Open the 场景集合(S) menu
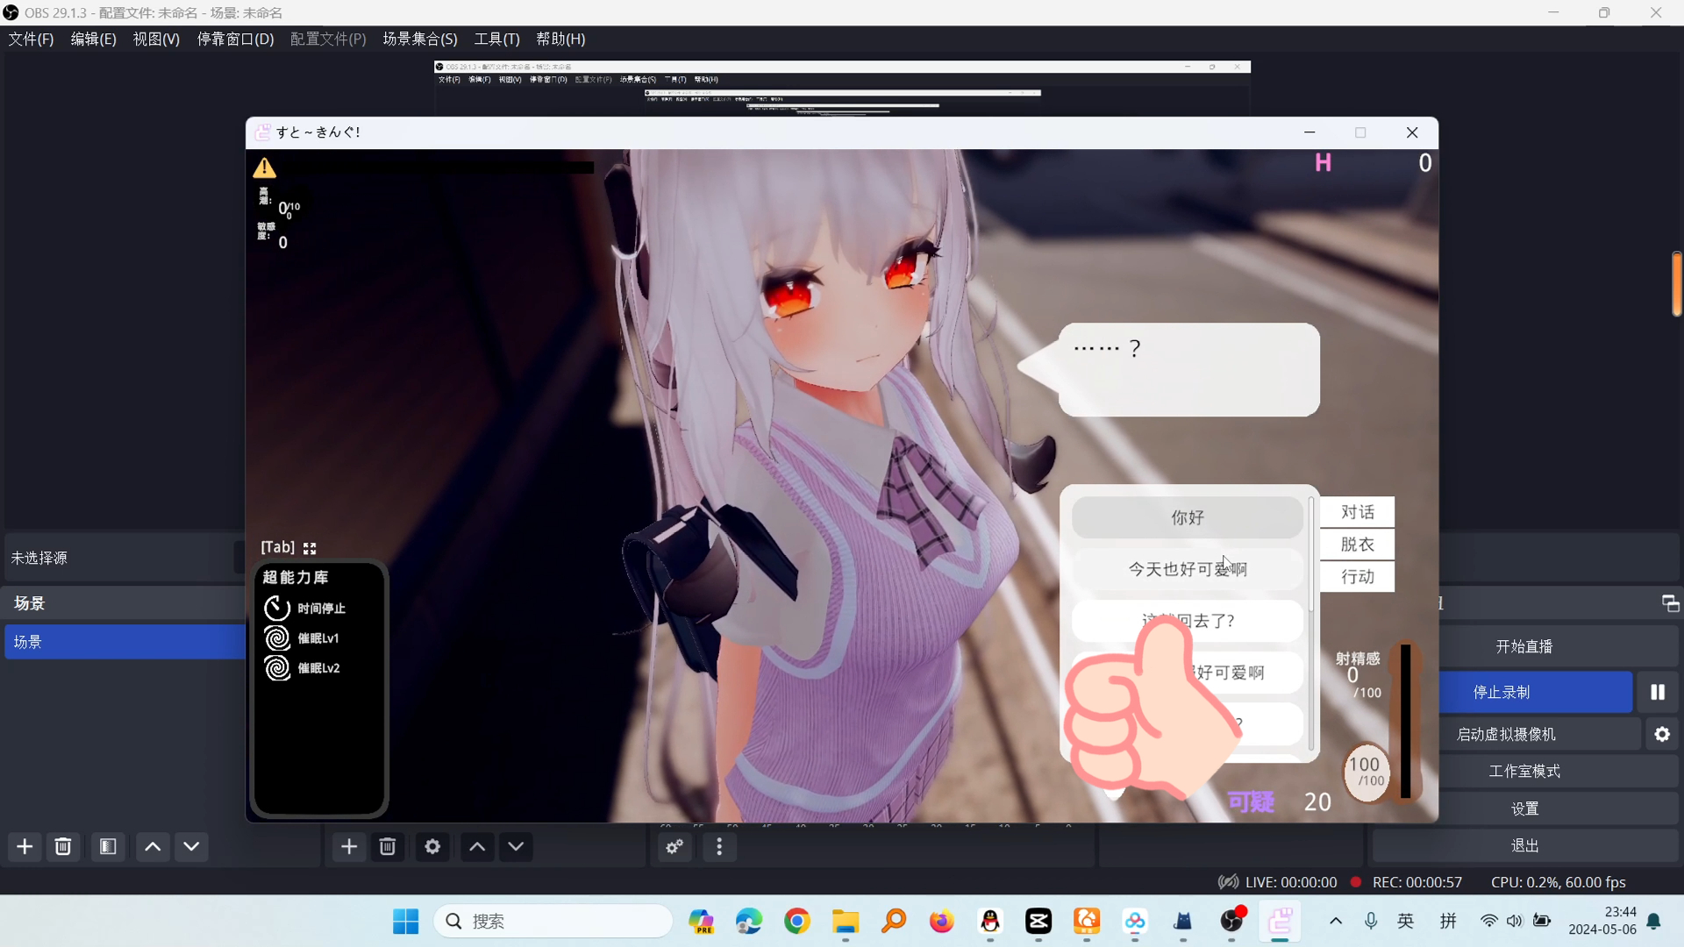The height and width of the screenshot is (947, 1684). pos(420,39)
